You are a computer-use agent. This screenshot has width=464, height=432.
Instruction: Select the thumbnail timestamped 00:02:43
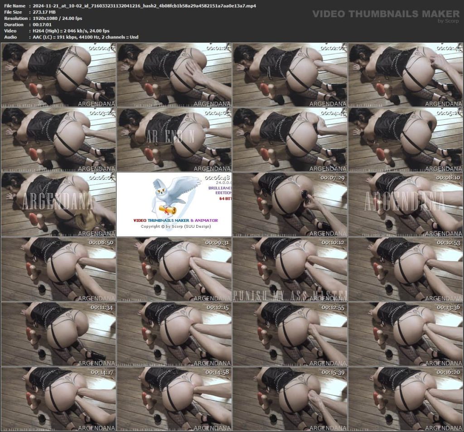coord(405,75)
